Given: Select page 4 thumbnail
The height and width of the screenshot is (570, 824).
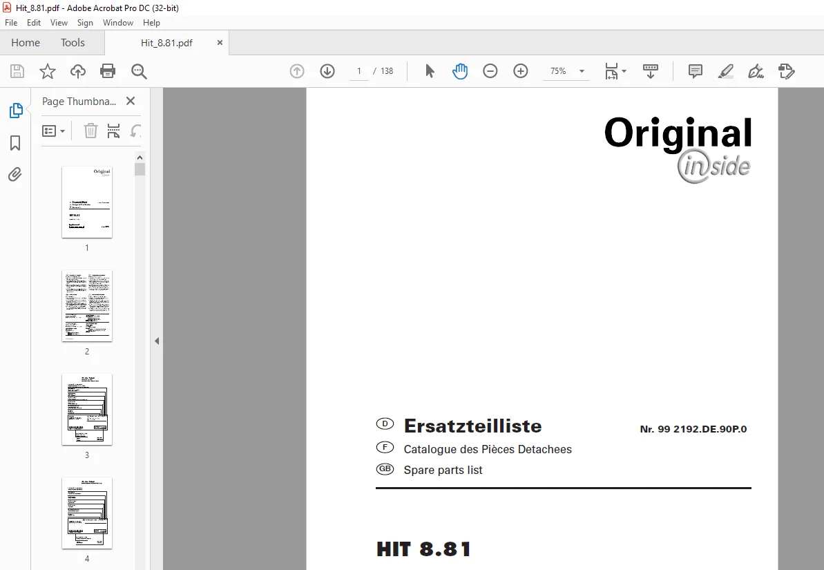Looking at the screenshot, I should pos(87,513).
